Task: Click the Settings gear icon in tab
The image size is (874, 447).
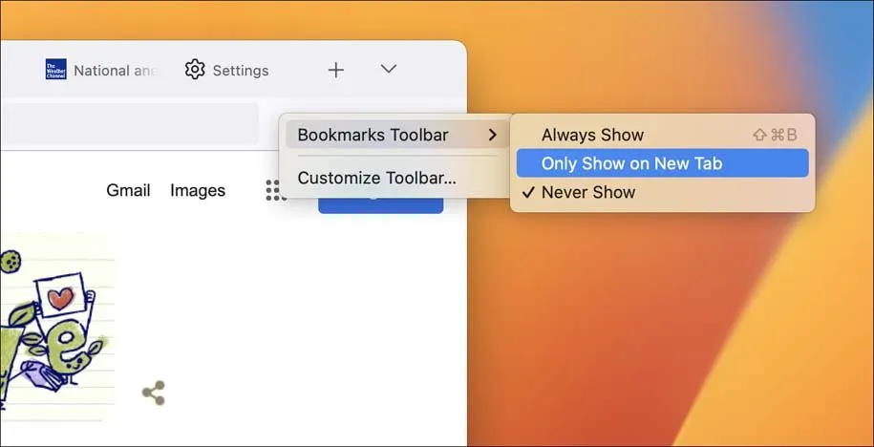Action: pyautogui.click(x=195, y=70)
